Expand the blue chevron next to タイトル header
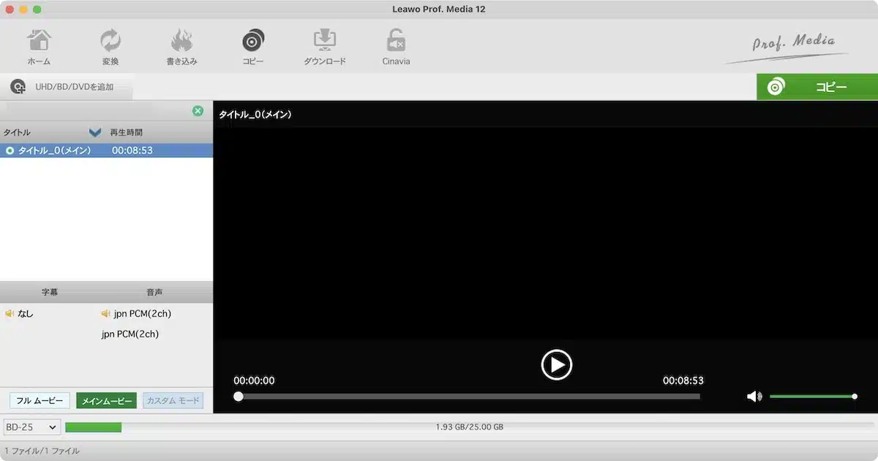This screenshot has width=878, height=461. [94, 132]
